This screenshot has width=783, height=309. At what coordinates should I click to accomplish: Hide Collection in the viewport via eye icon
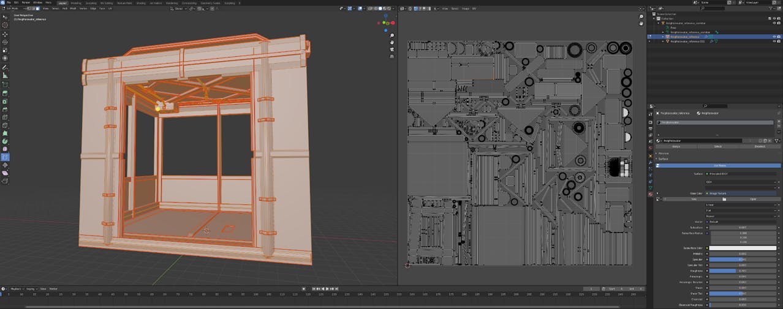(774, 18)
